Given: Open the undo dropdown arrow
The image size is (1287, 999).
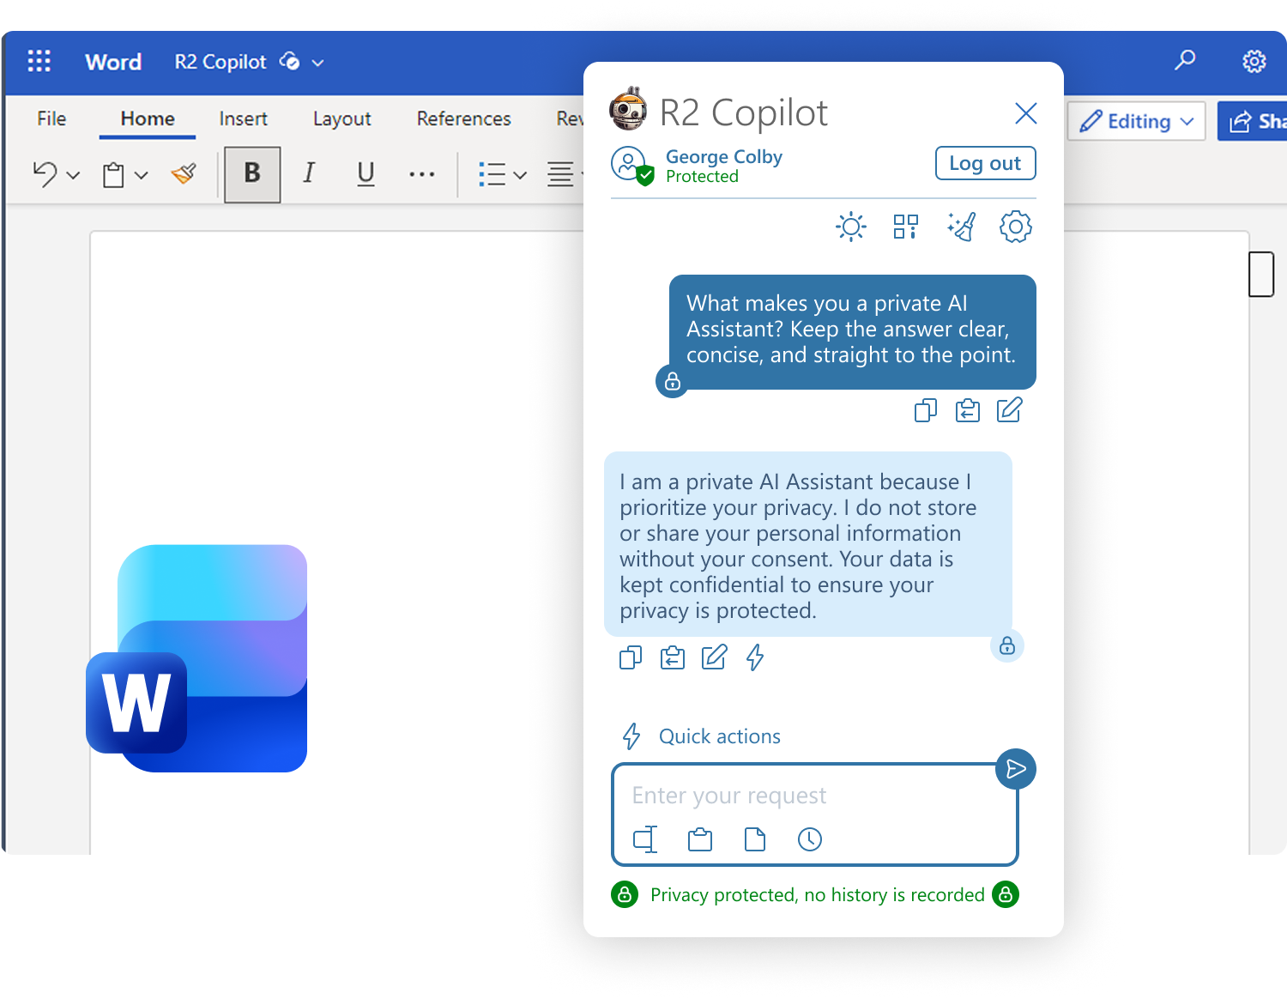Looking at the screenshot, I should pos(73,175).
